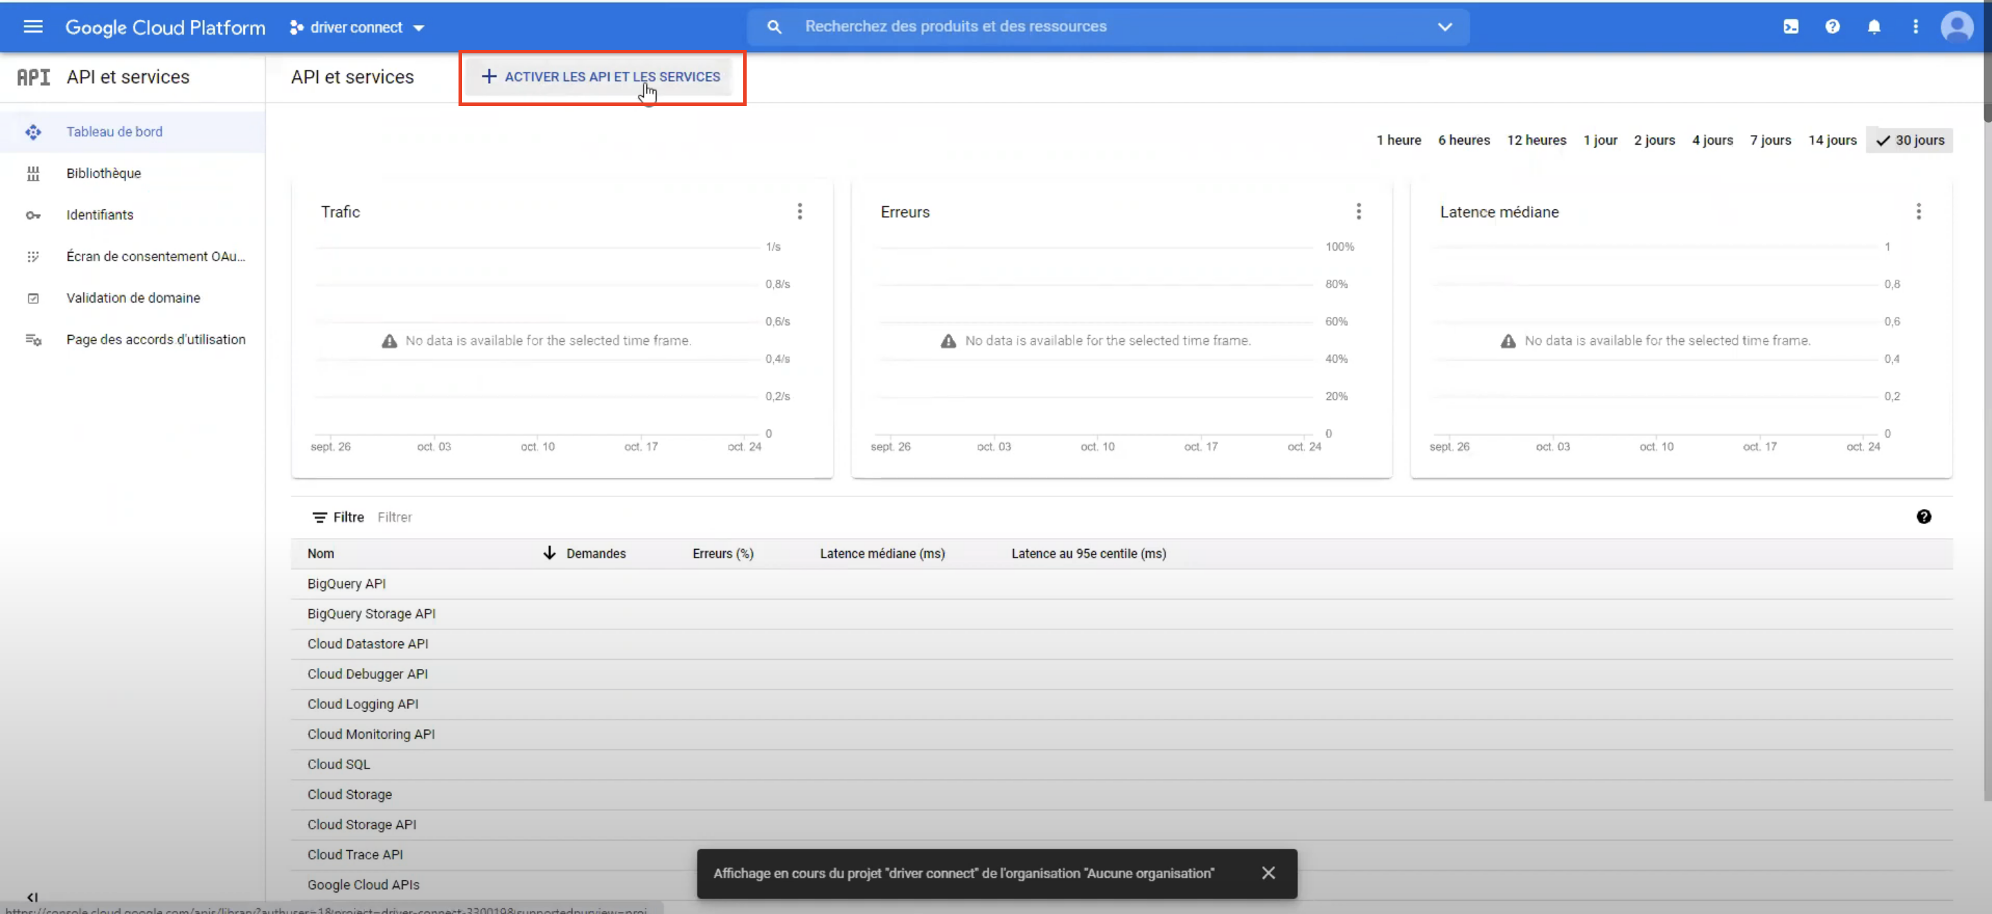
Task: Select the 30 jours time range
Action: pos(1910,140)
